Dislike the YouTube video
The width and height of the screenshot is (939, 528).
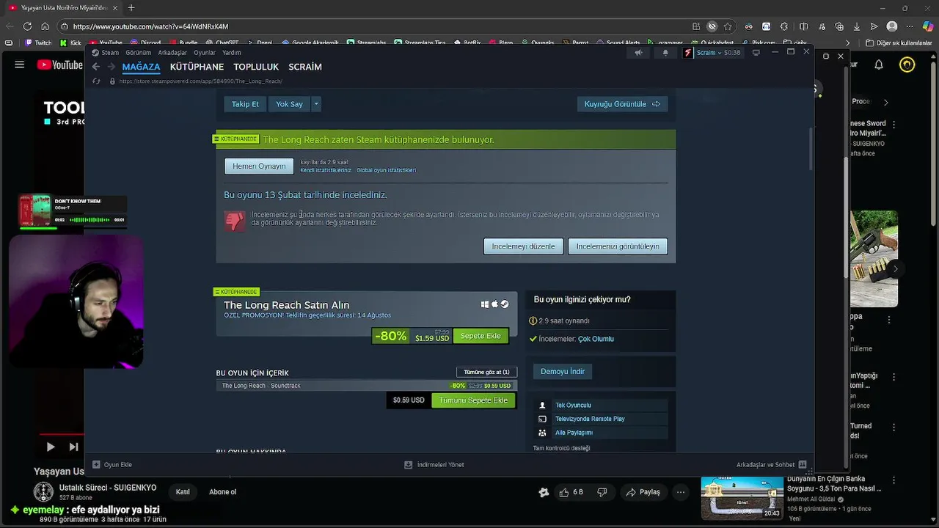coord(602,492)
